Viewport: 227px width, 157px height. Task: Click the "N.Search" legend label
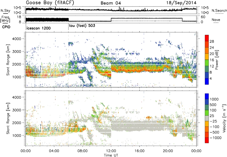click(219, 10)
